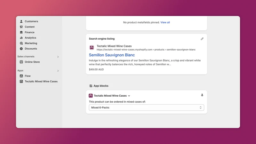The image size is (256, 144).
Task: Click the $49.00 AUD price
Action: tap(96, 69)
